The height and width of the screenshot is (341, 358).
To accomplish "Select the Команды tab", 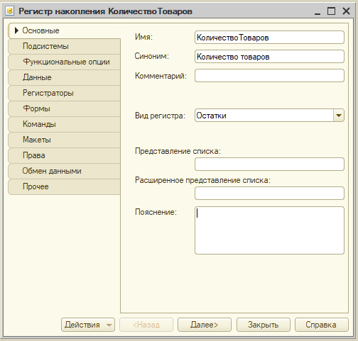I will 64,124.
